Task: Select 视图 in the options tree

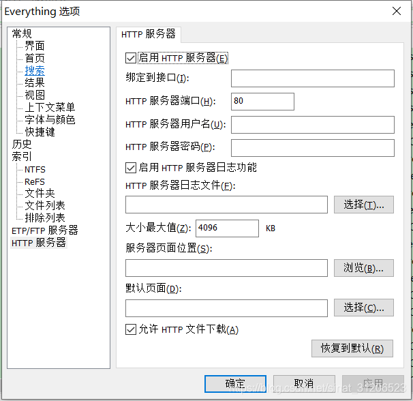Action: (35, 95)
